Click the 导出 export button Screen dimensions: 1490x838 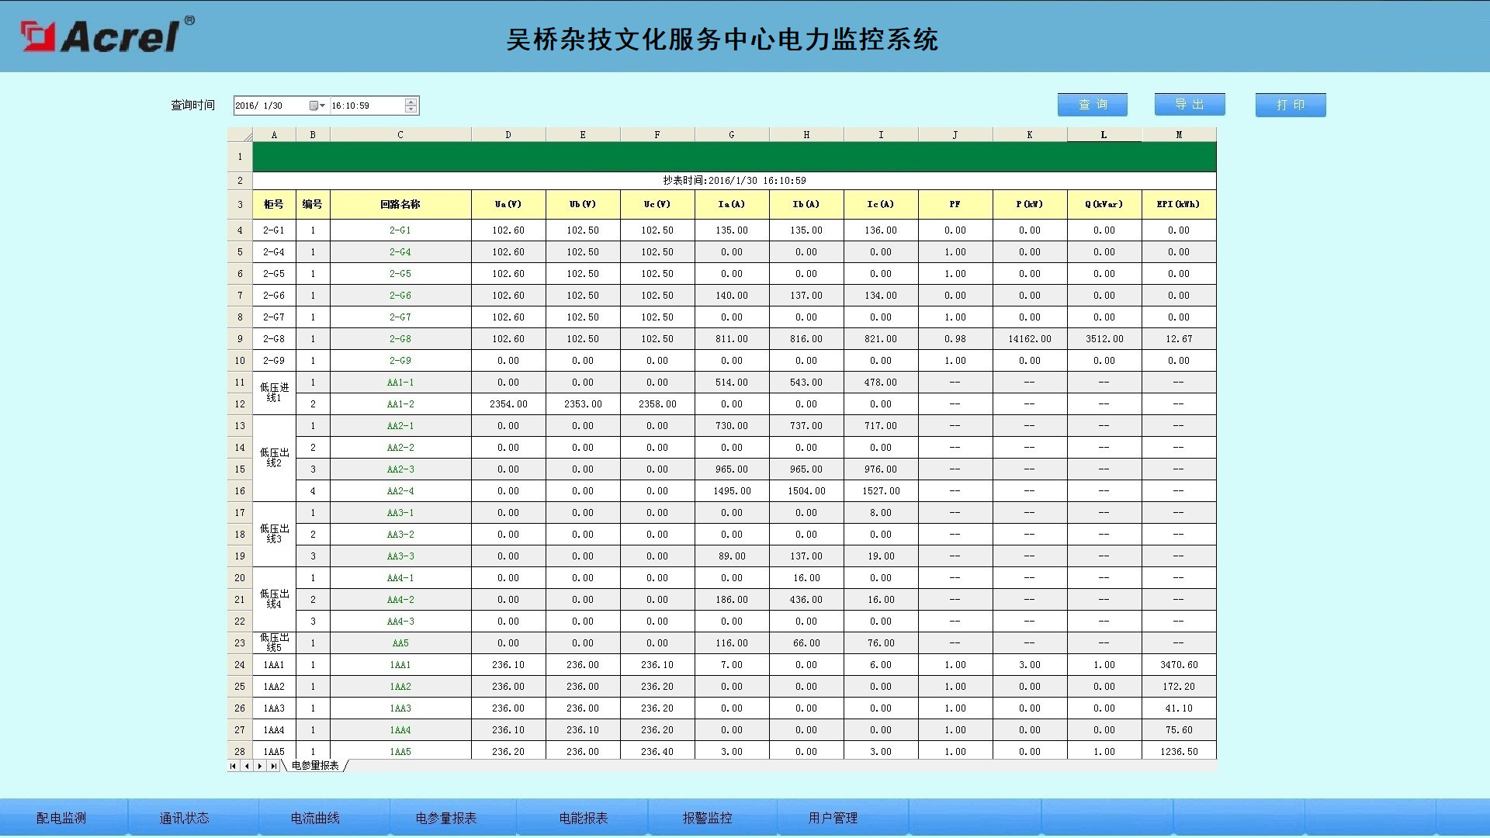point(1189,105)
